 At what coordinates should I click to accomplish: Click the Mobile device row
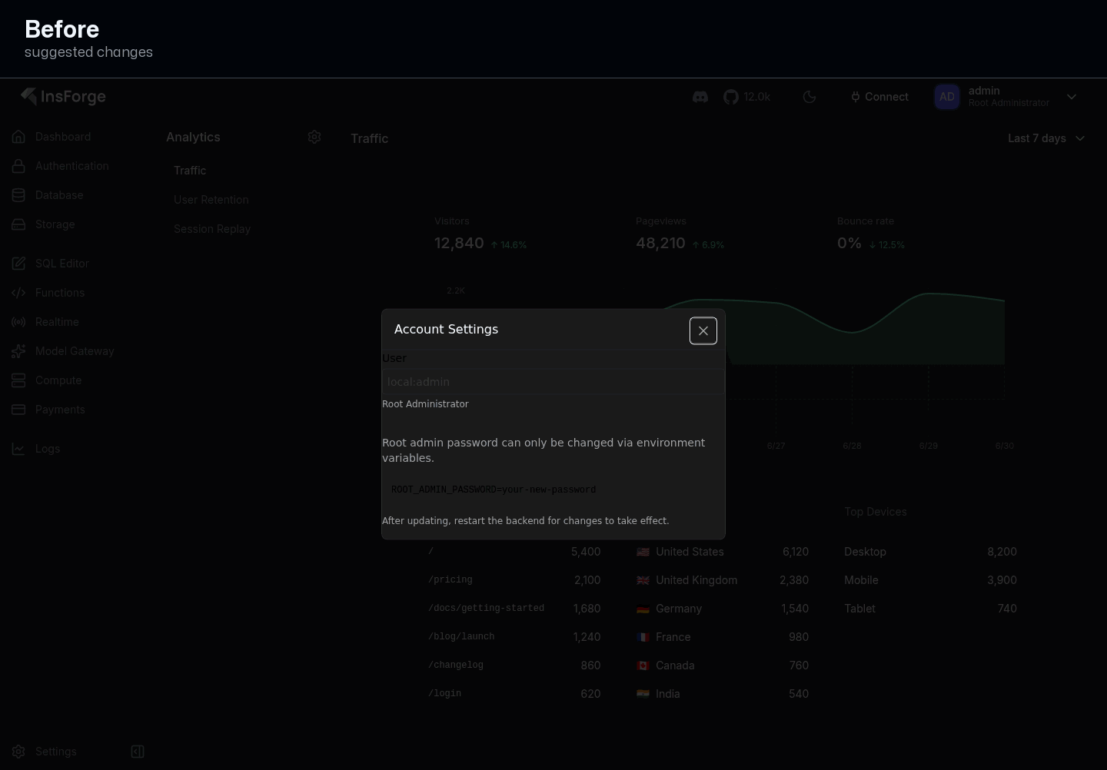point(930,580)
